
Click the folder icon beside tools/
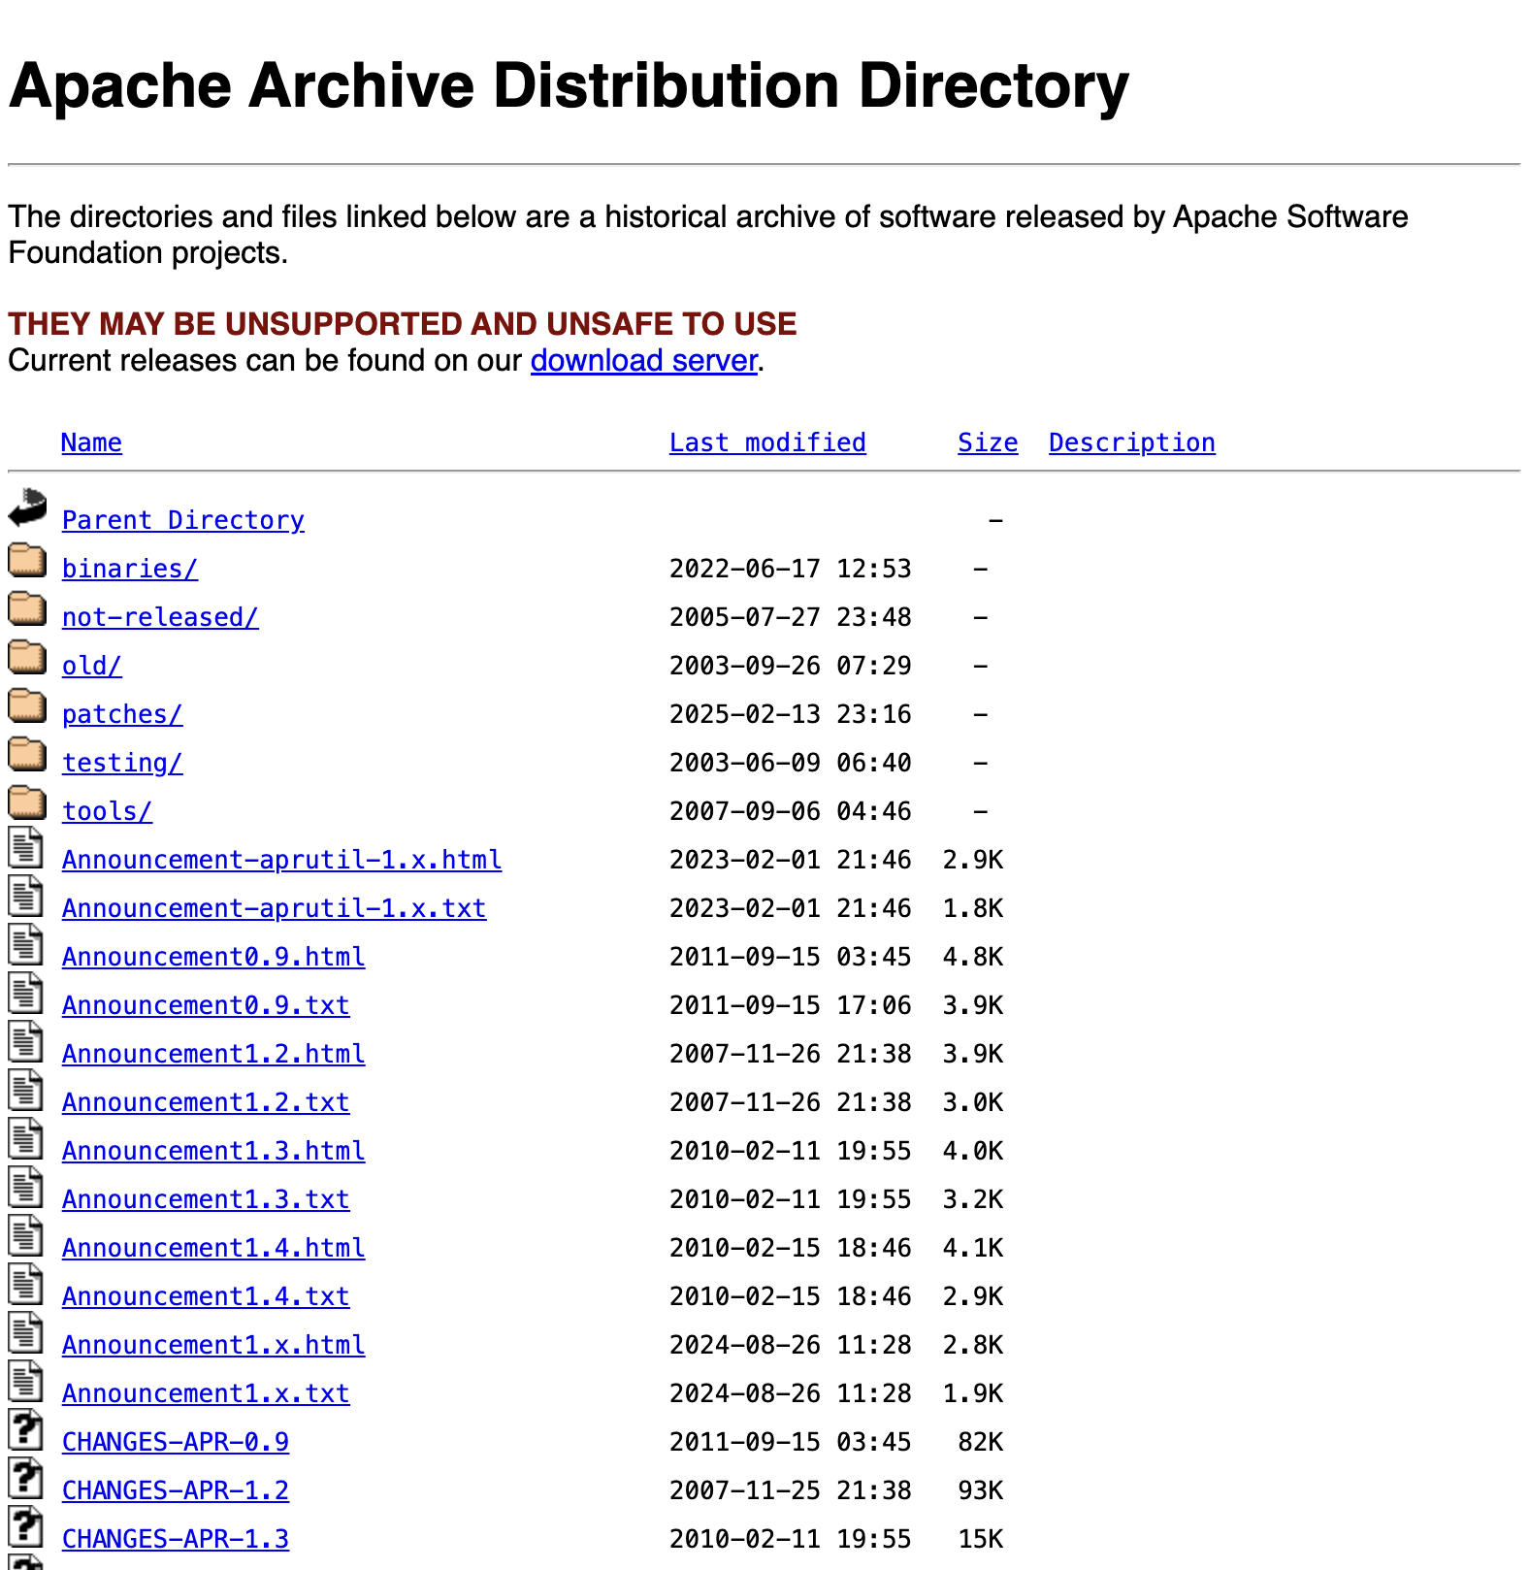[27, 802]
